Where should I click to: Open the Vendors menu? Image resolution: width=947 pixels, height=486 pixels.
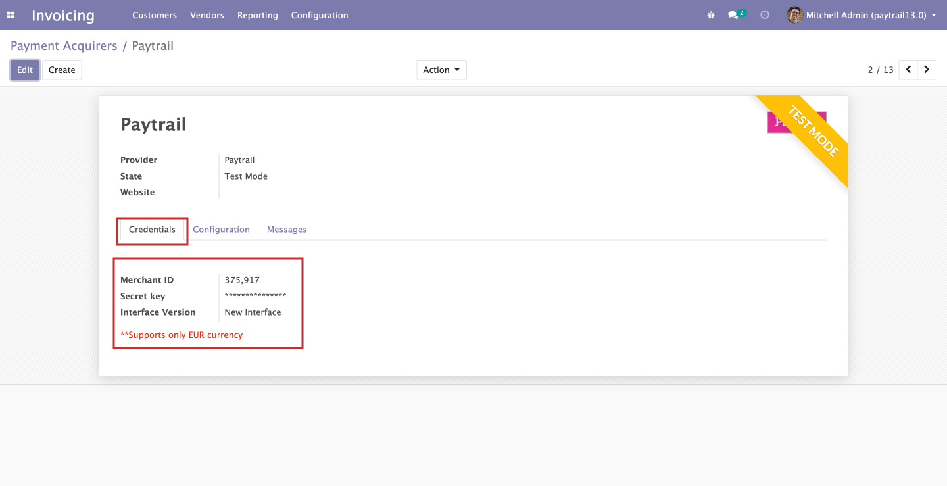[x=207, y=15]
